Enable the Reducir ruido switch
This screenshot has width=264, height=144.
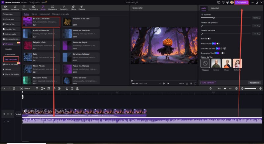point(218,43)
